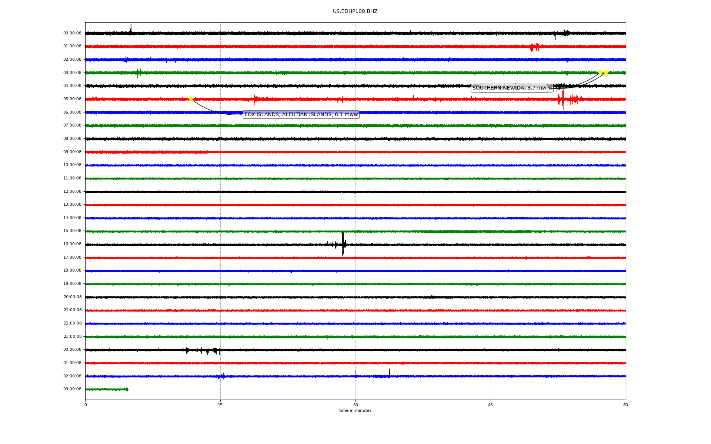711x444 pixels.
Task: Click the 45 tick label on x-axis
Action: [x=491, y=405]
